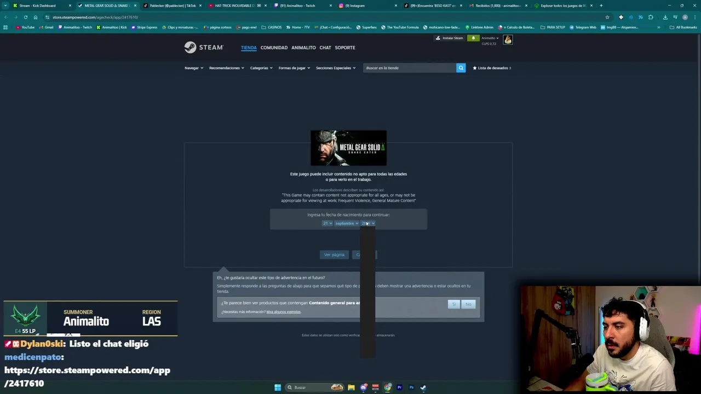Open the browser extensions puzzle icon
Screen dimensions: 701x394
click(651, 17)
